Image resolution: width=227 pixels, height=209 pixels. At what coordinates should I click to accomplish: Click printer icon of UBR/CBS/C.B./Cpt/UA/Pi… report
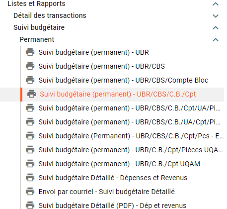[x=30, y=108]
